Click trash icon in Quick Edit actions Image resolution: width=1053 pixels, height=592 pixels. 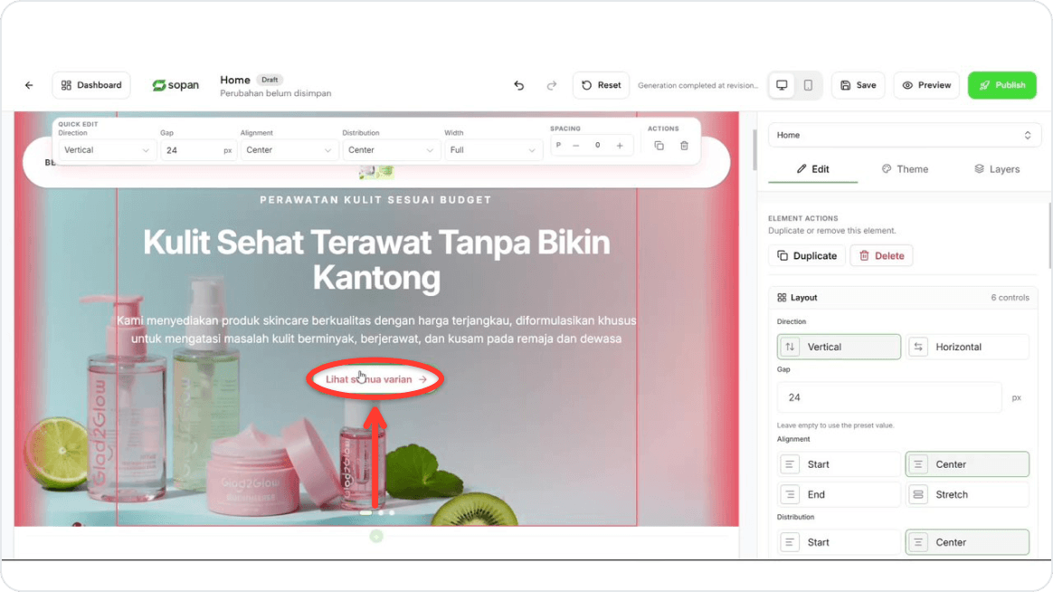tap(684, 146)
